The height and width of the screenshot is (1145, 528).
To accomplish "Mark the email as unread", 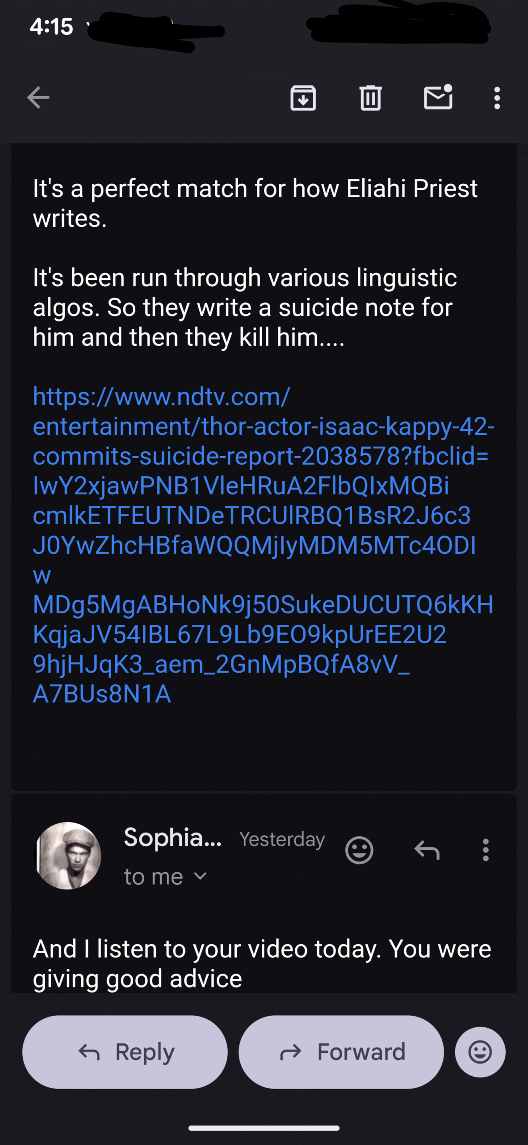I will [438, 98].
